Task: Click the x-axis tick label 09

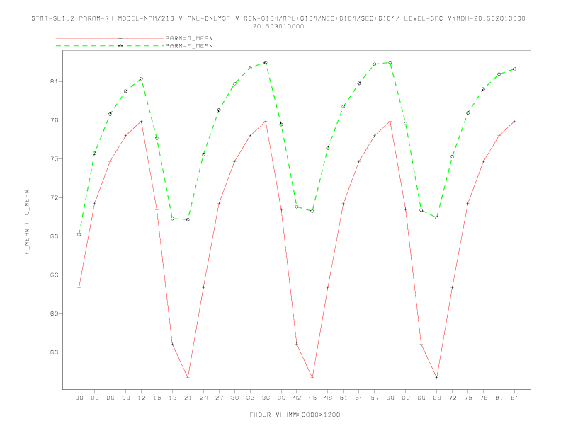Action: tap(125, 398)
